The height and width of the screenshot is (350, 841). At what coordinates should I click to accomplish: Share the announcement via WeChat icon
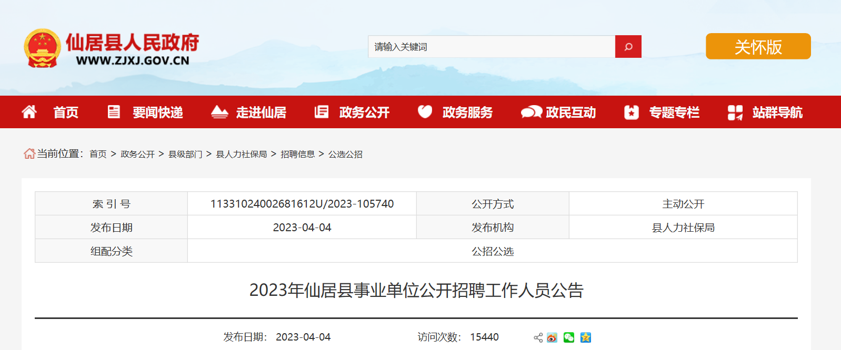point(568,337)
